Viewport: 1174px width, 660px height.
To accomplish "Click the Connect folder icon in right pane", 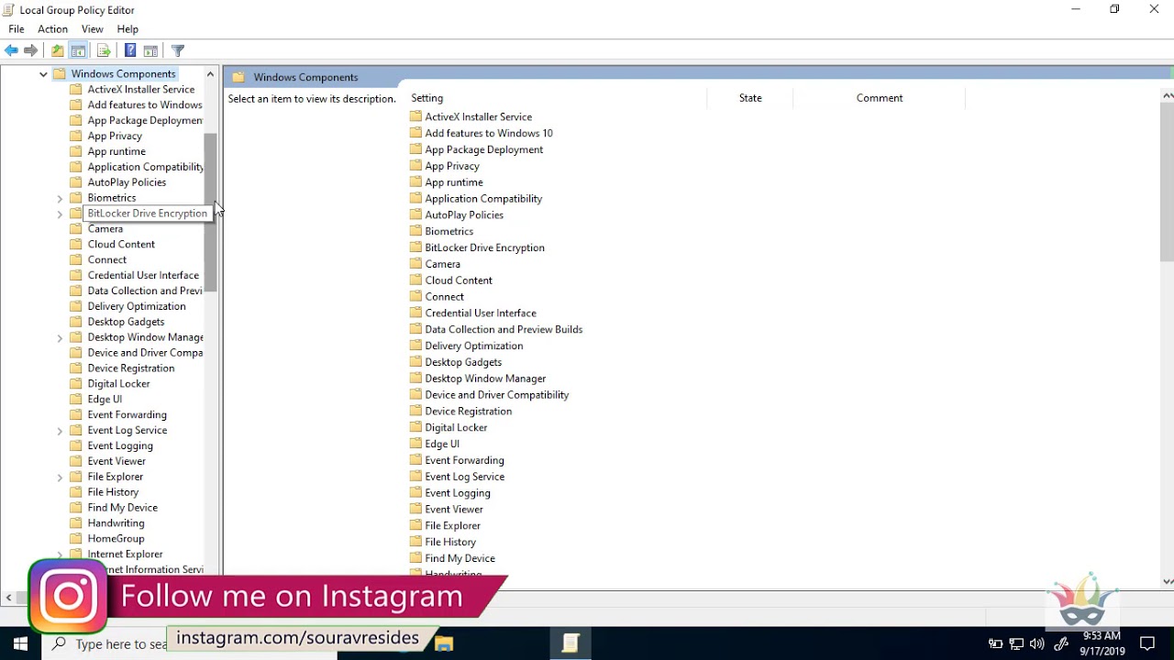I will pyautogui.click(x=415, y=296).
